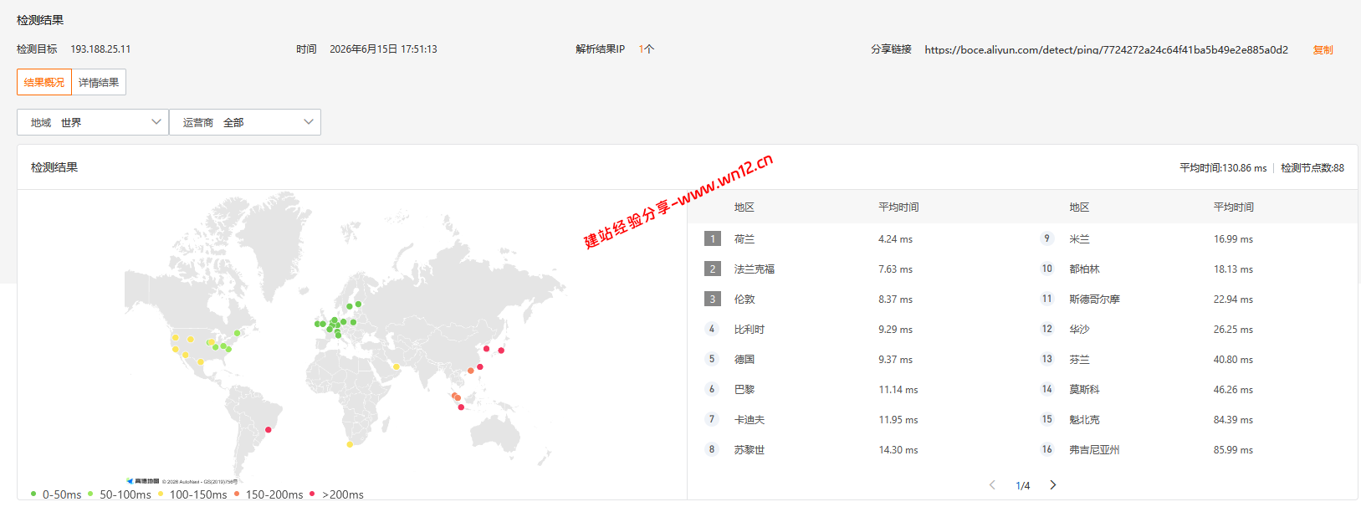Viewport: 1361px width, 512px height.
Task: Click the 华沙 region name
Action: point(1079,330)
